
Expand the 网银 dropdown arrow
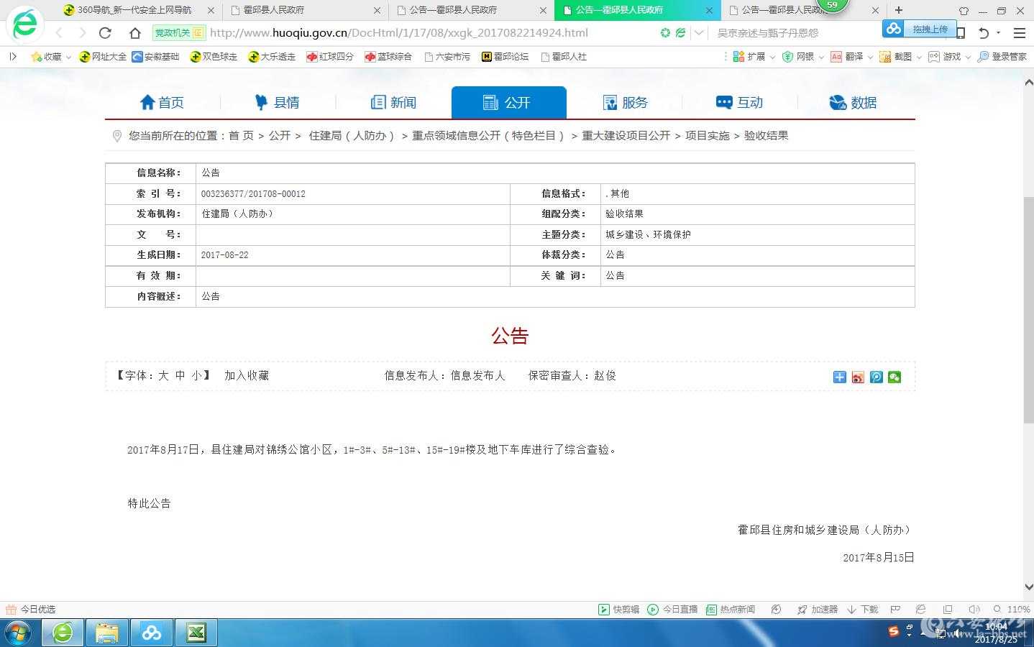820,57
